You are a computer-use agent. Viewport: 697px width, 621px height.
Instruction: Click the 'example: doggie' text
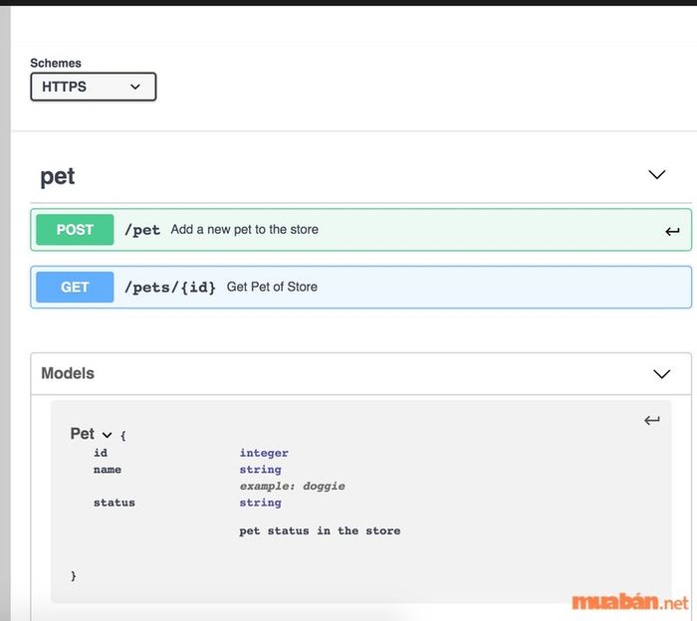pyautogui.click(x=292, y=486)
